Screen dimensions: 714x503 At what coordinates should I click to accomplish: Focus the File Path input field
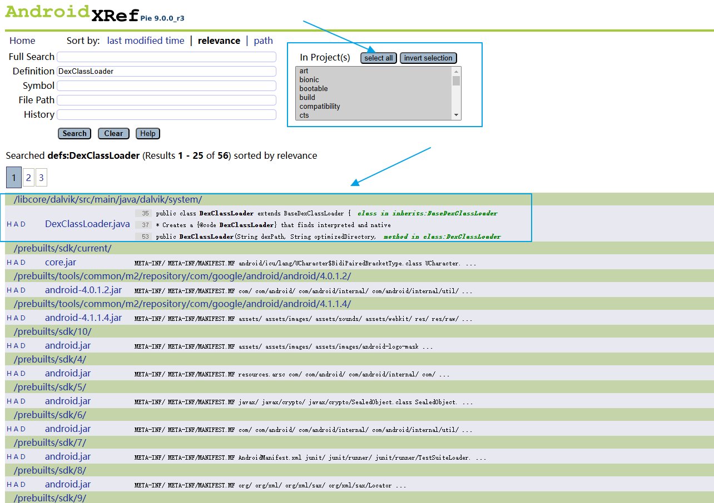[x=167, y=100]
